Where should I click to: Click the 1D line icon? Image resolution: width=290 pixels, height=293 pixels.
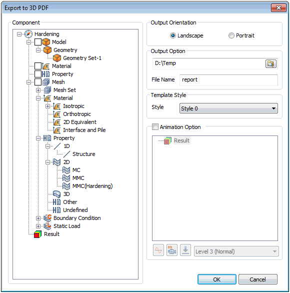point(57,146)
